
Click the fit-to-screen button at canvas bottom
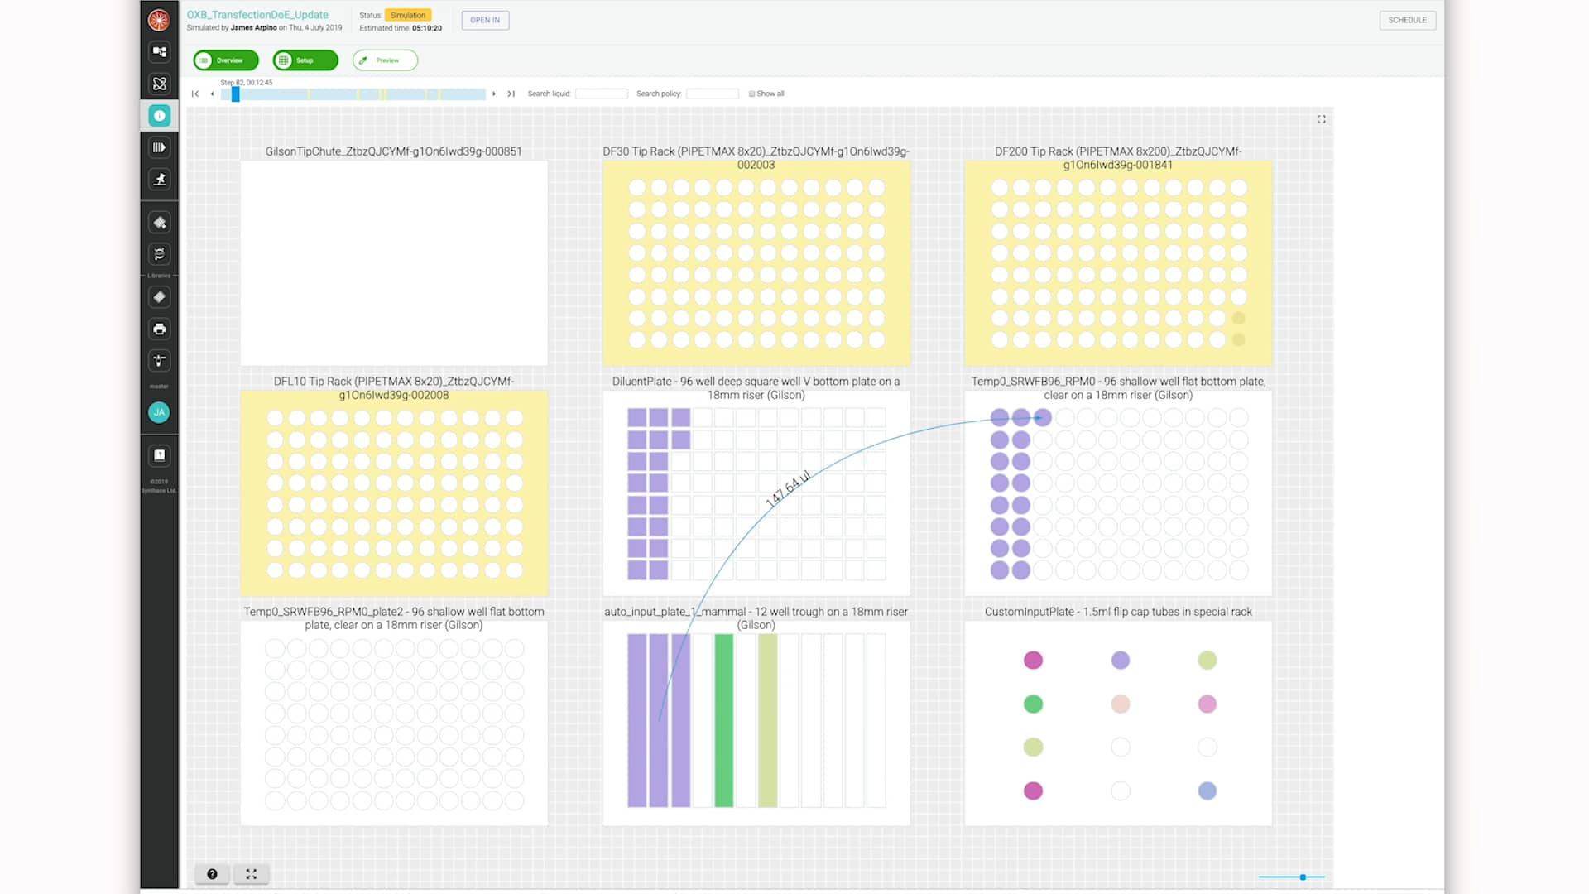[252, 874]
